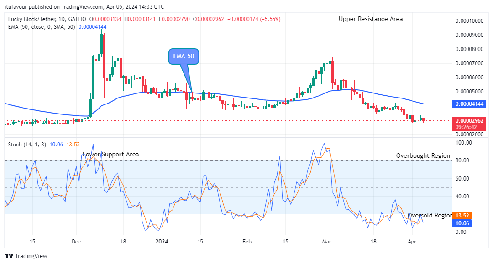
Task: Click the 100.00 stochastic axis label
Action: click(464, 143)
